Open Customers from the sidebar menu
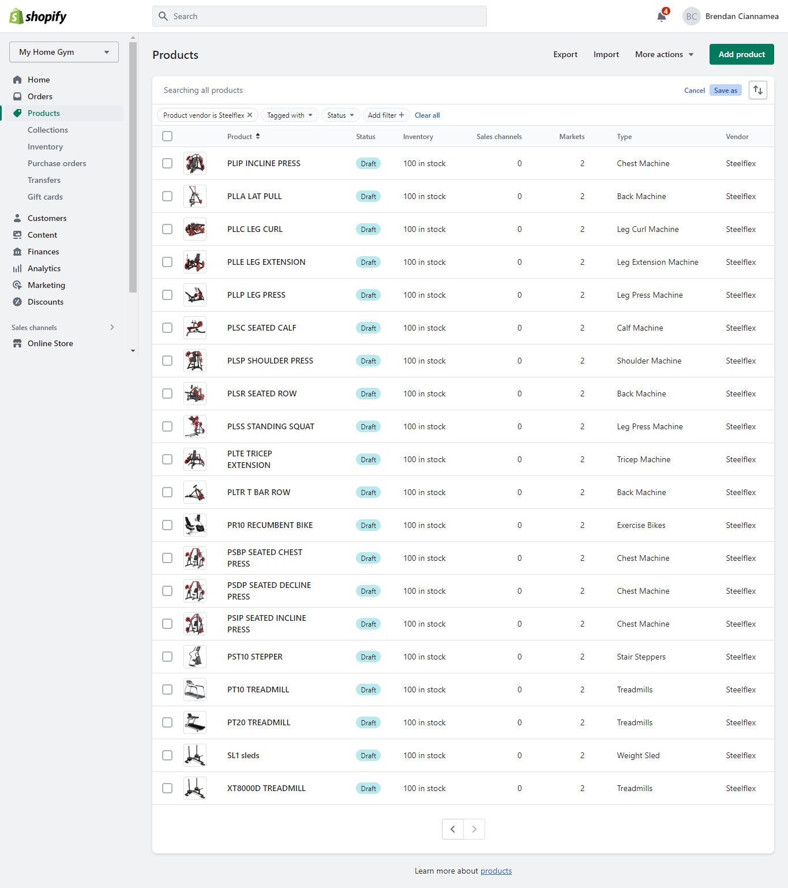Viewport: 788px width, 888px height. coord(47,218)
